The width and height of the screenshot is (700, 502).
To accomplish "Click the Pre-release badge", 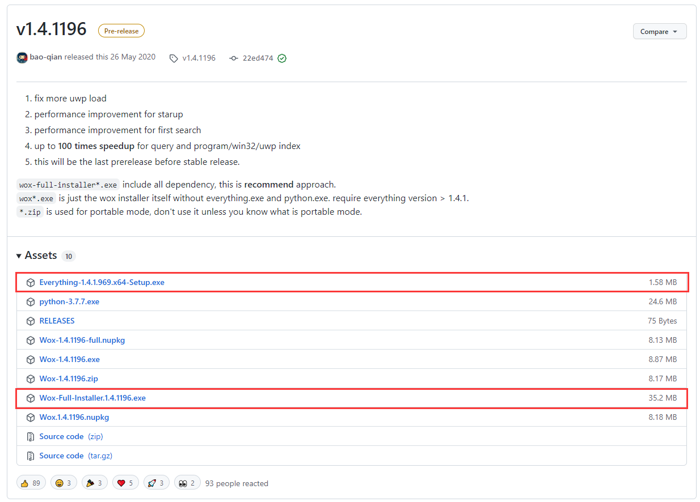I will (x=121, y=31).
